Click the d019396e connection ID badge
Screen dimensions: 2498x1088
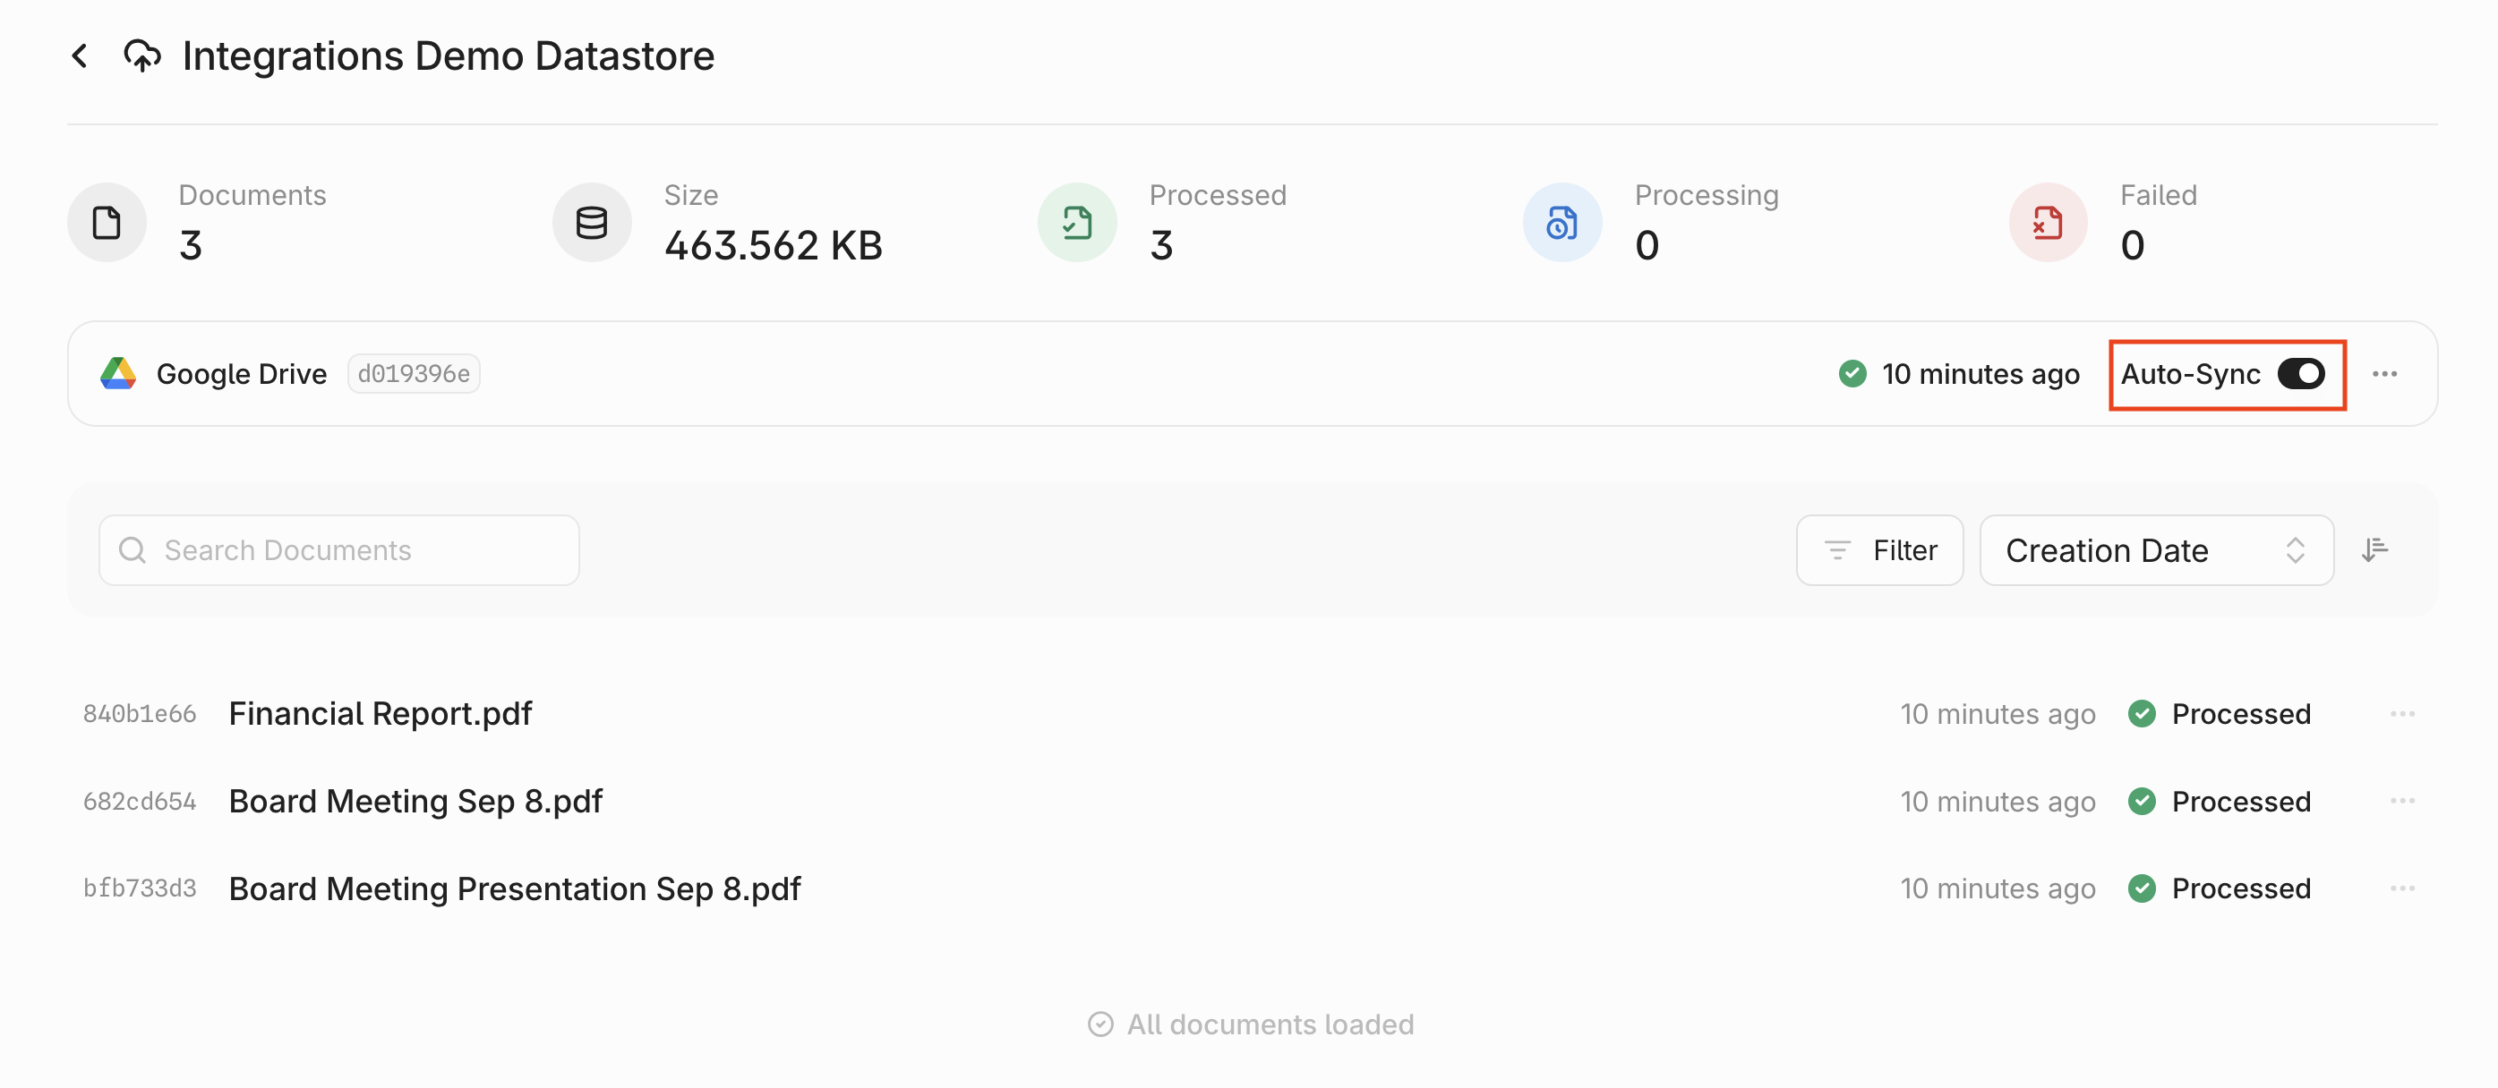[x=413, y=373]
